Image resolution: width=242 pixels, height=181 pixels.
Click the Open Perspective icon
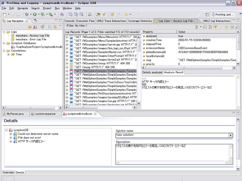point(207,15)
